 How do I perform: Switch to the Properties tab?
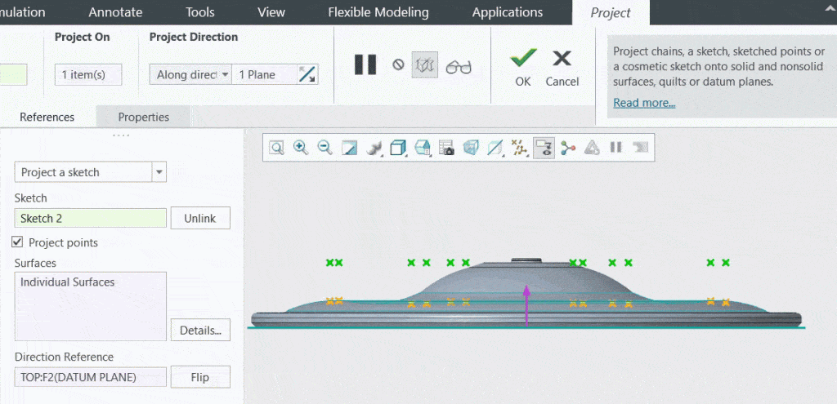tap(143, 117)
